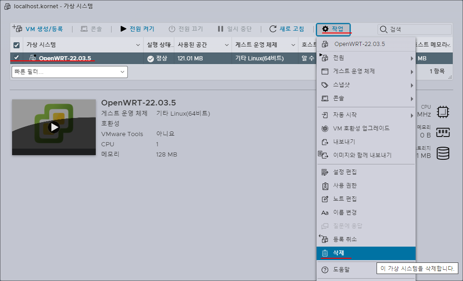463x281 pixels.
Task: Click the 실행 상태 column header
Action: pyautogui.click(x=159, y=45)
